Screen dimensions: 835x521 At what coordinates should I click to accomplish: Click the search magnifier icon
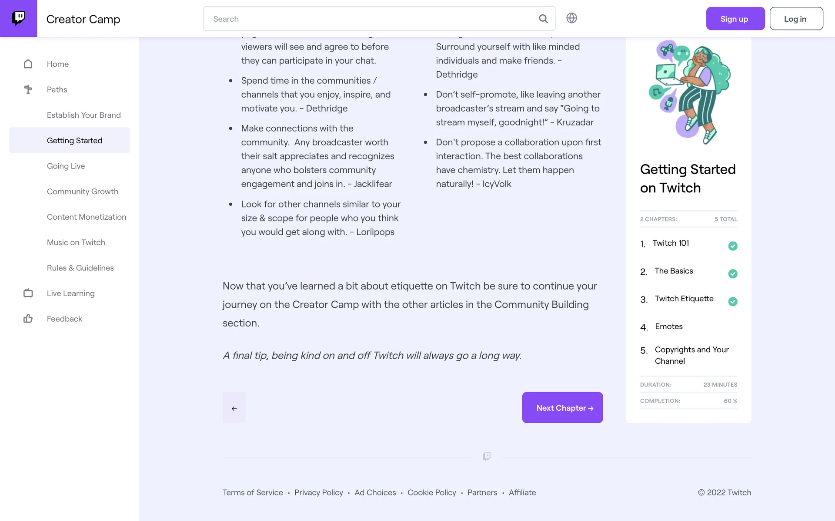point(543,19)
